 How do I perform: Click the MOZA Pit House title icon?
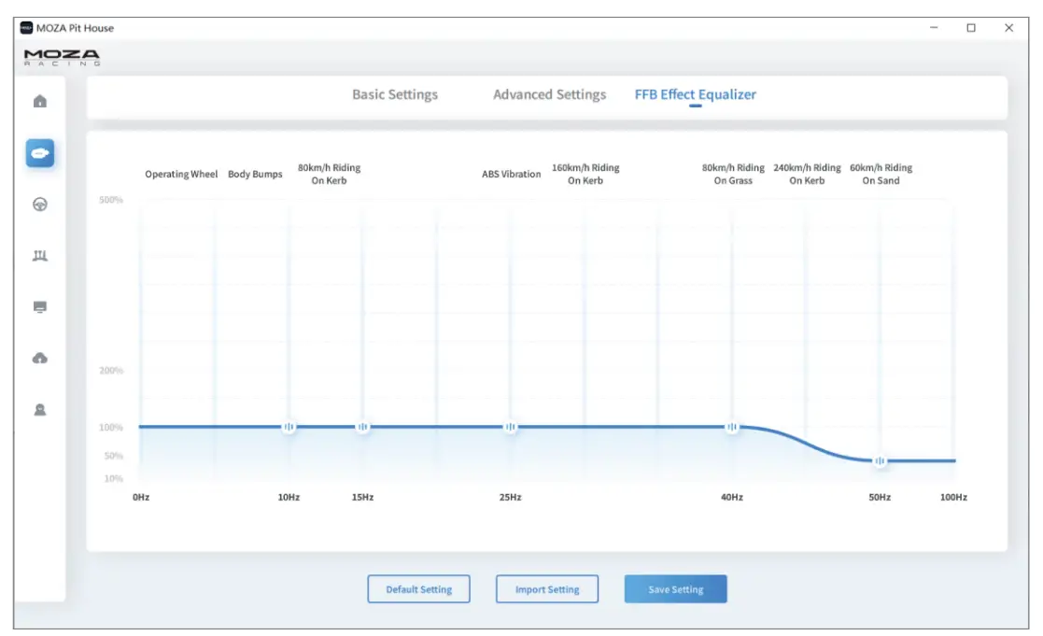[x=26, y=28]
